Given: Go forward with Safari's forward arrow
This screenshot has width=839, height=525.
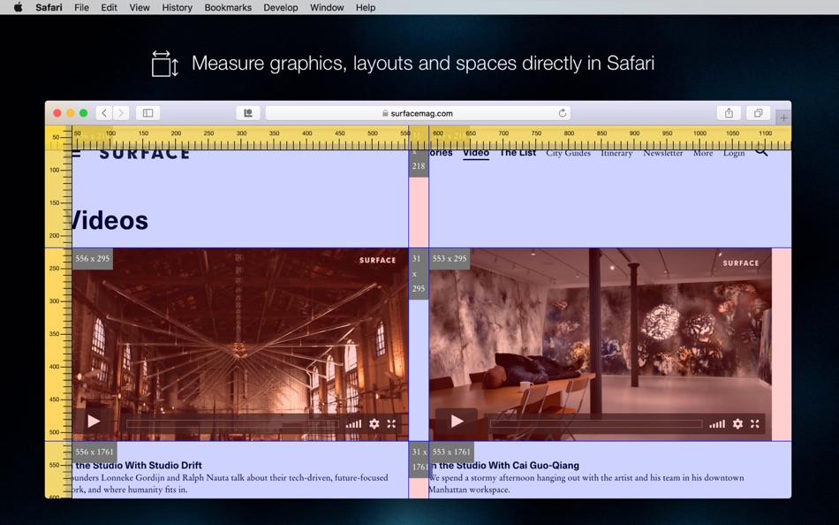Looking at the screenshot, I should tap(121, 113).
